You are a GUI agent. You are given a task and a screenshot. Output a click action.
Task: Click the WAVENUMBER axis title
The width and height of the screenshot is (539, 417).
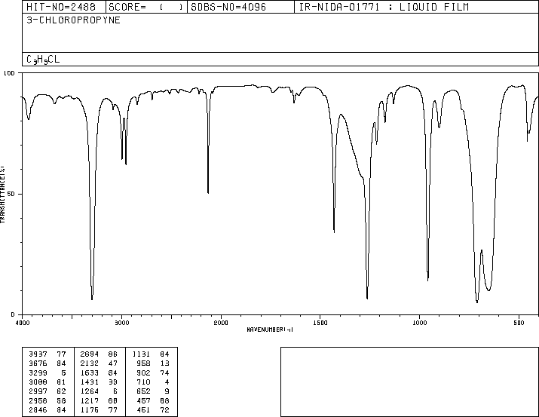270,330
